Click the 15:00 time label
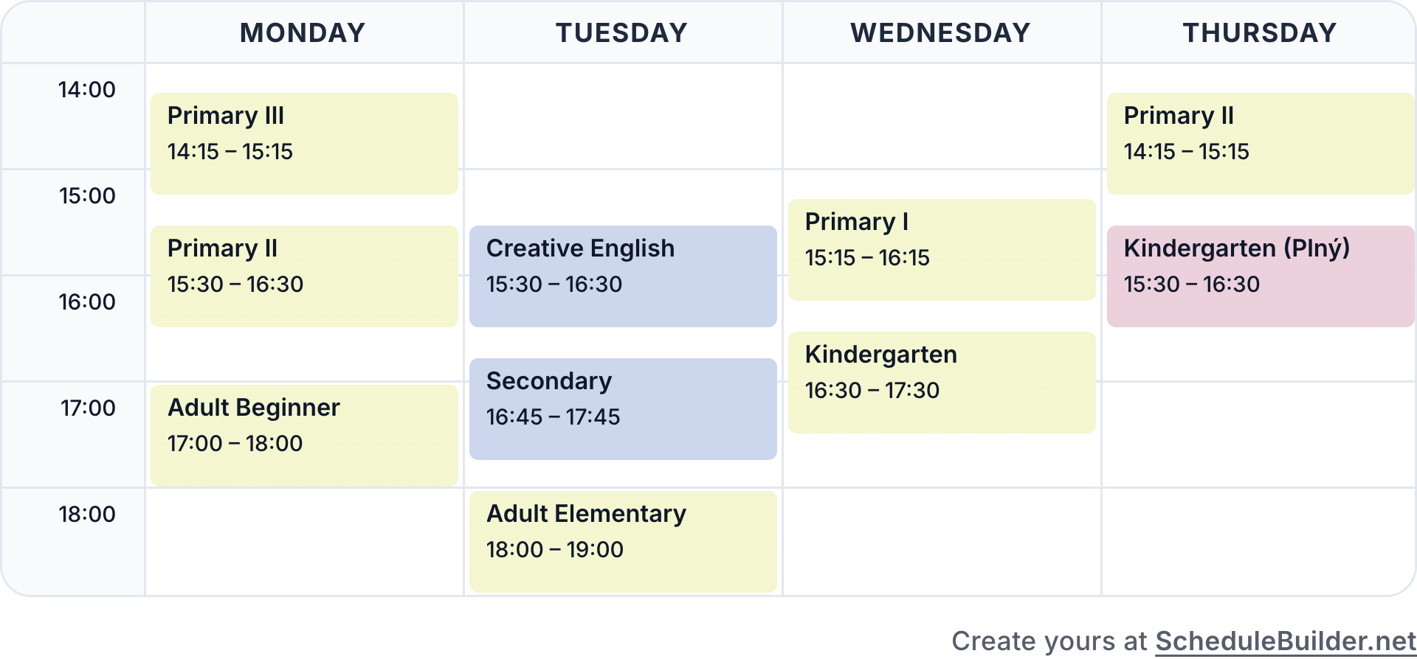1417x659 pixels. coord(87,196)
